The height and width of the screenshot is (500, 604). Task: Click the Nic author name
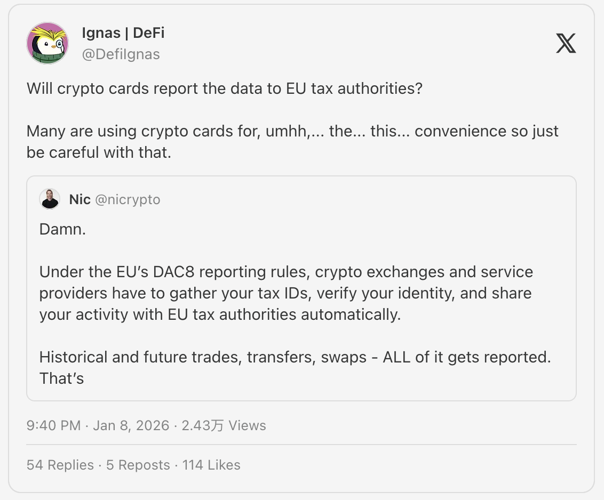click(x=80, y=199)
